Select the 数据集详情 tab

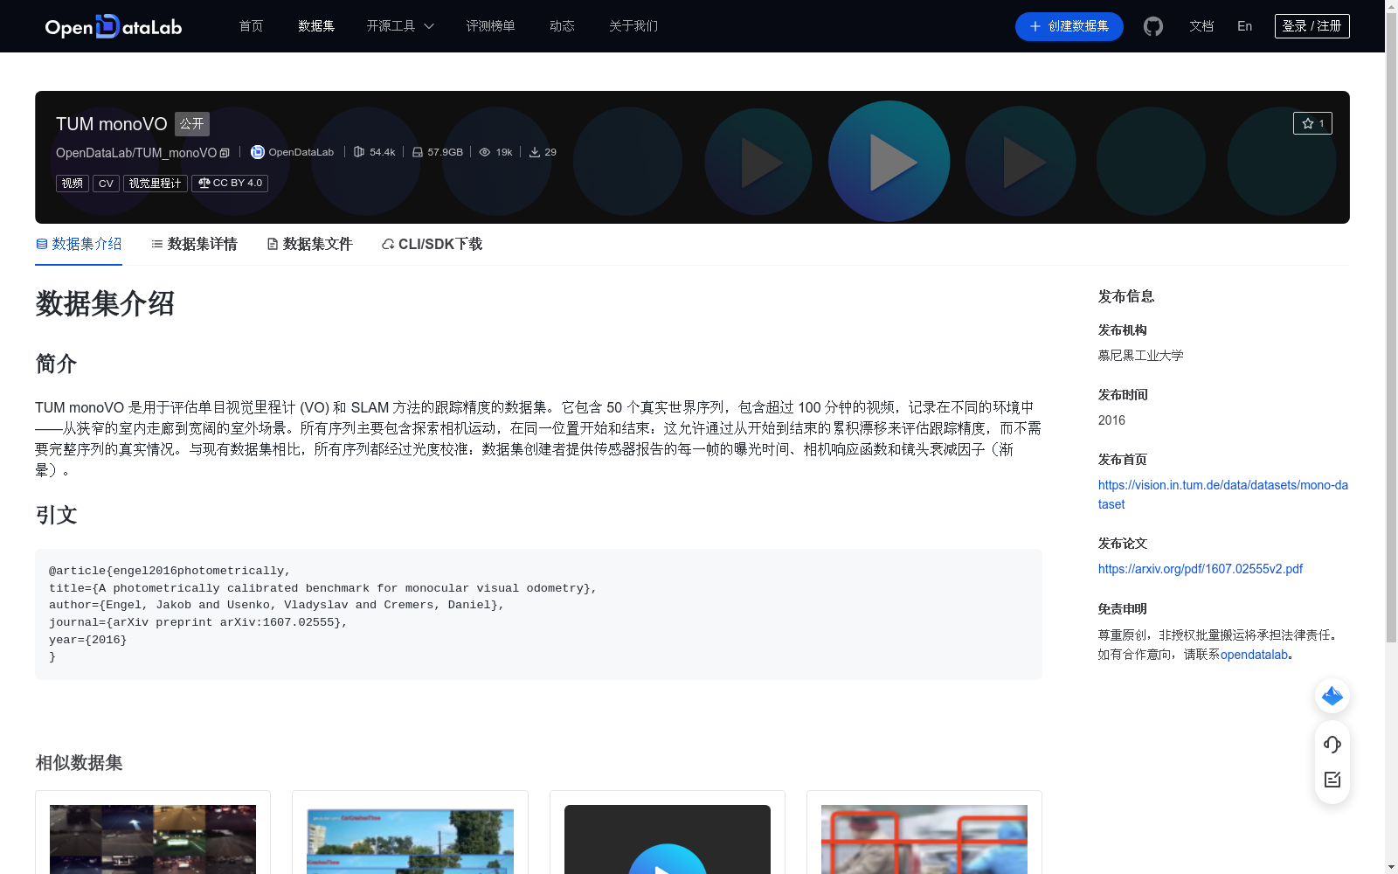point(194,244)
